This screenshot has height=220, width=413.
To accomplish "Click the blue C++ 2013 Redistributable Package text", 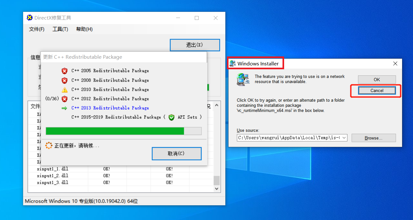I will pos(110,108).
